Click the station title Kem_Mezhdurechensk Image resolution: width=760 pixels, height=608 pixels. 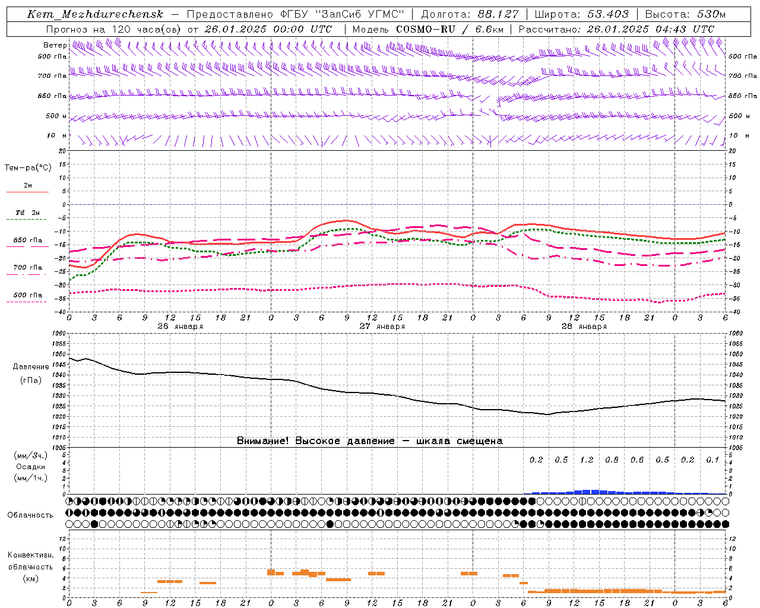click(95, 14)
